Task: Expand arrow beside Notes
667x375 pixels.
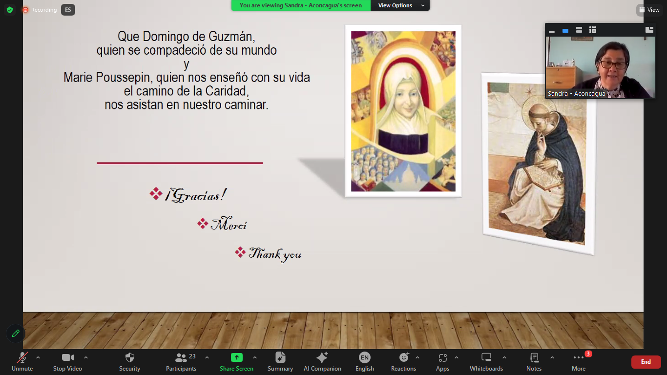Action: click(552, 357)
